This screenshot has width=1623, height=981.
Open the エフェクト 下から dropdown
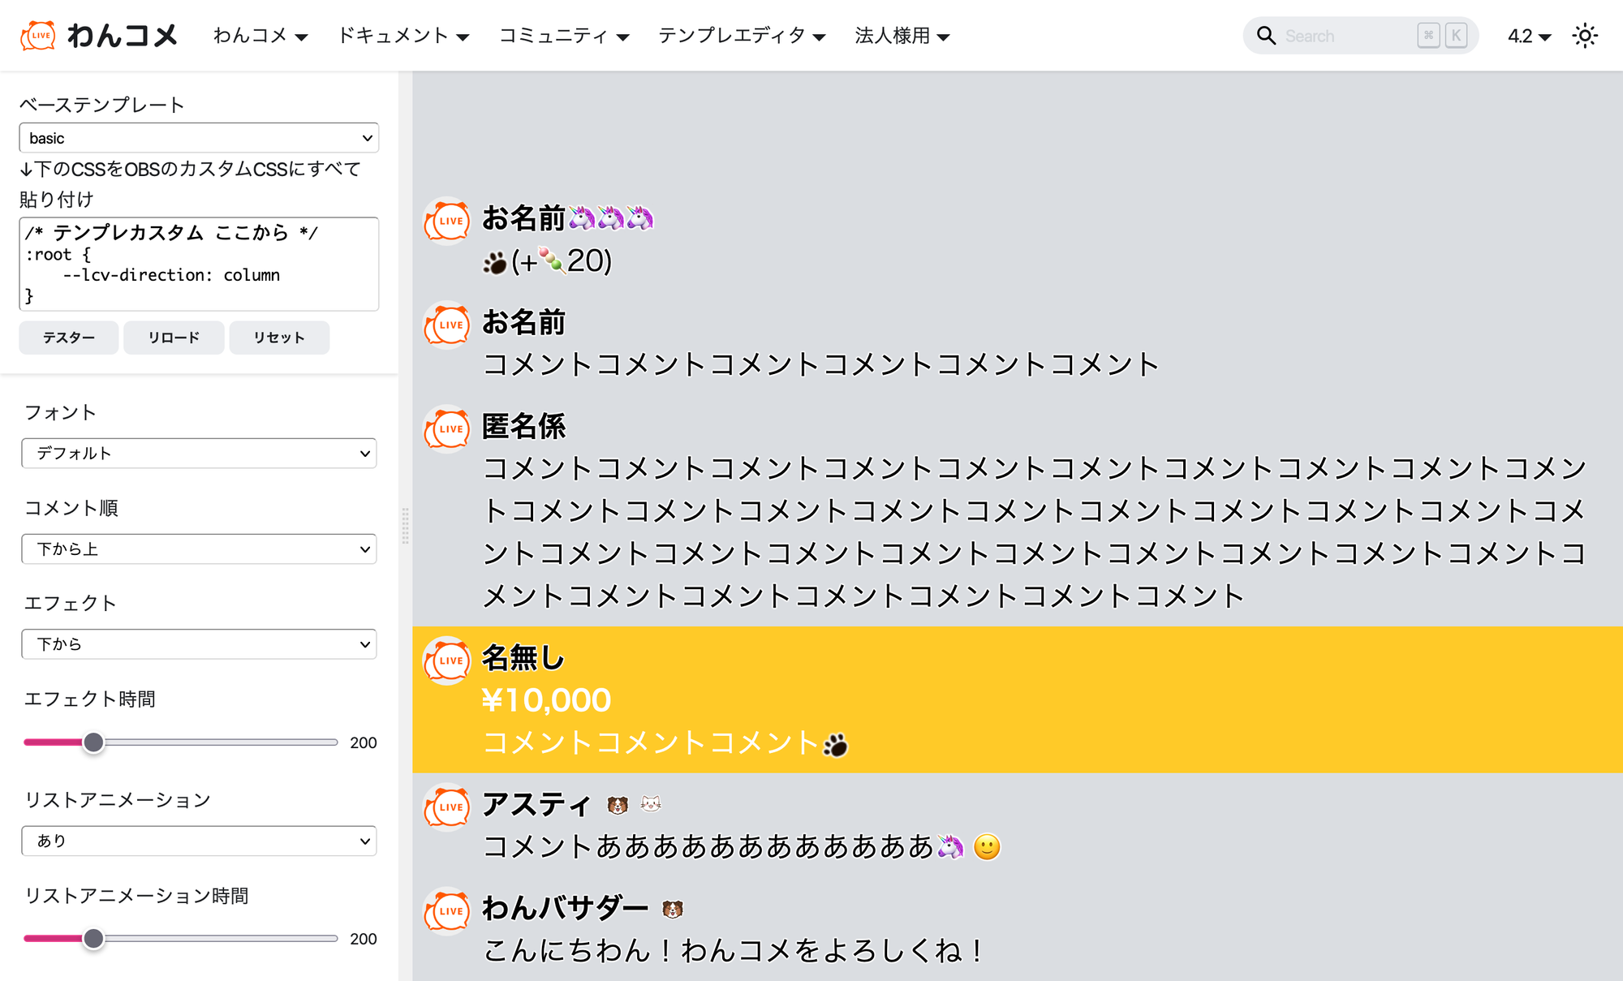[199, 644]
